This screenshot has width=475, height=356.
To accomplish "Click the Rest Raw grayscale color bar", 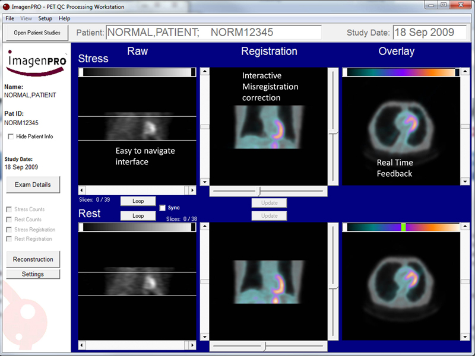I will [137, 227].
